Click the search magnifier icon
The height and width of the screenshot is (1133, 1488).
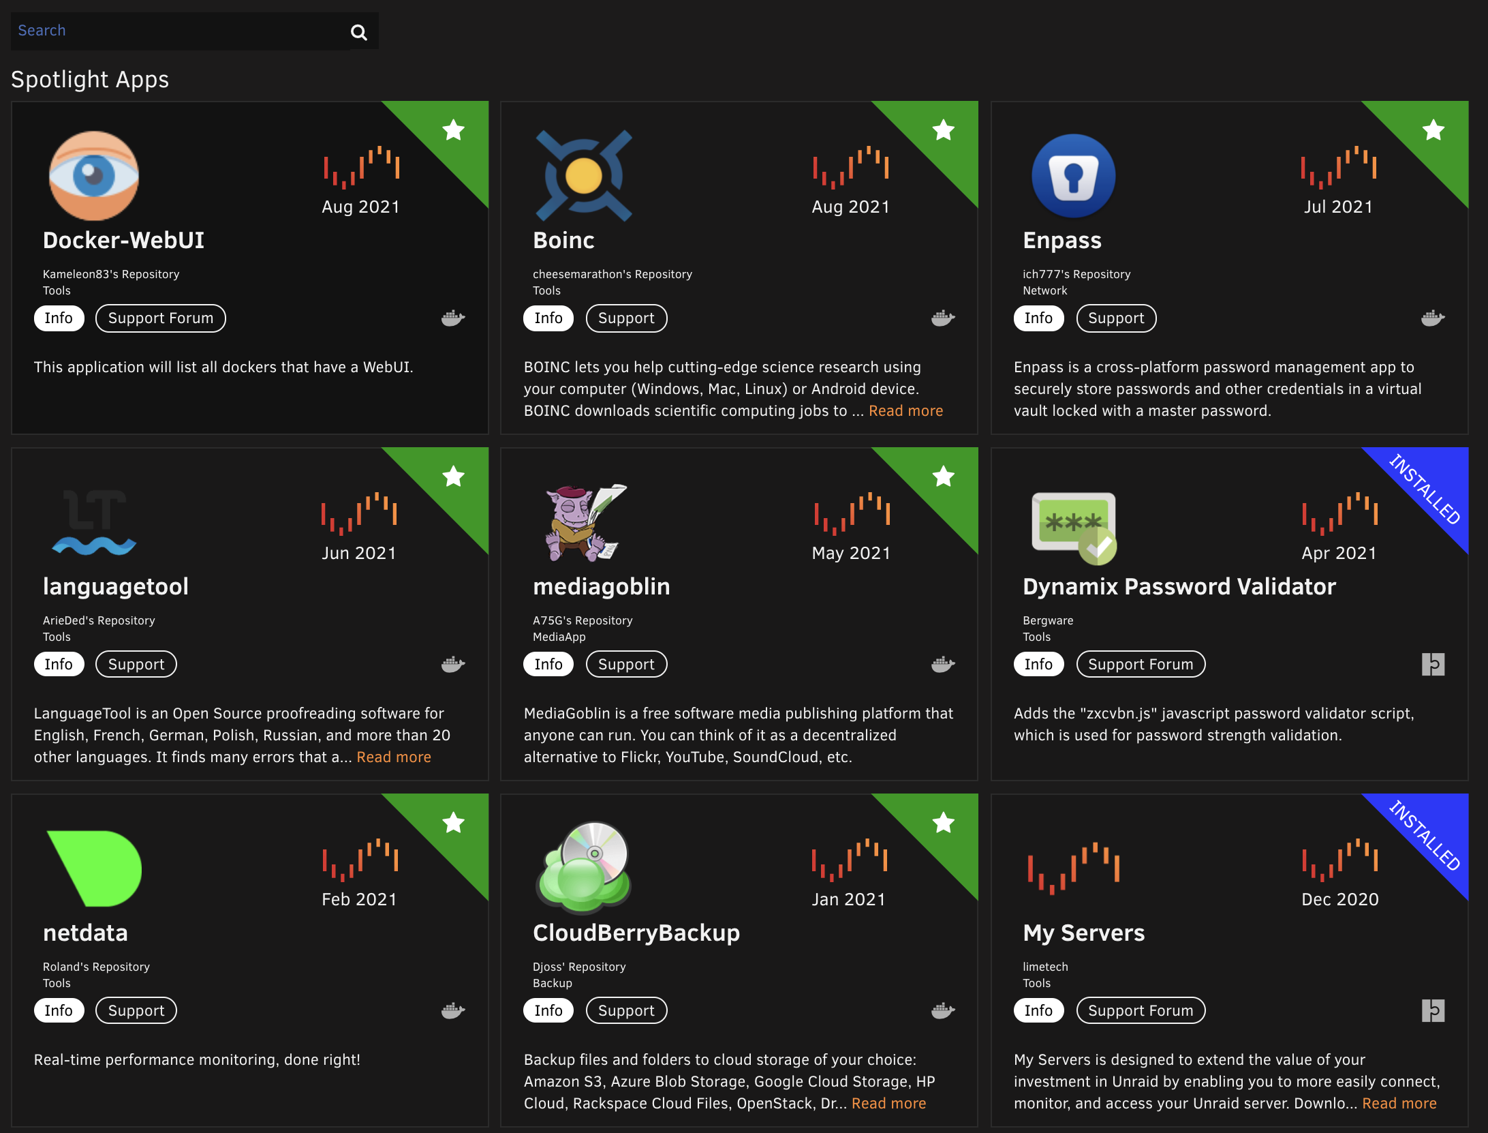[358, 32]
